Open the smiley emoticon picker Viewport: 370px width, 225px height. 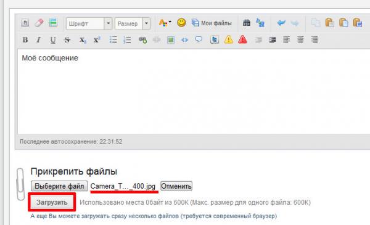pyautogui.click(x=181, y=23)
